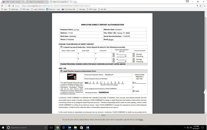The image size is (207, 130).
Task: Open the Trudi Yahoo Mail bookmark
Action: pyautogui.click(x=68, y=9)
